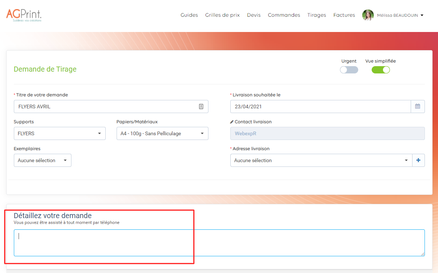The height and width of the screenshot is (273, 438).
Task: Open the Supports dropdown showing FLYERS
Action: coord(59,133)
